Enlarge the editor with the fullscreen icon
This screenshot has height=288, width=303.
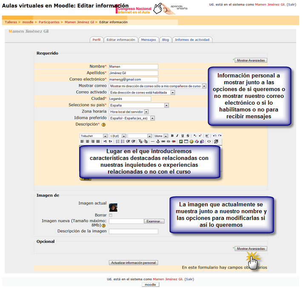[216, 141]
